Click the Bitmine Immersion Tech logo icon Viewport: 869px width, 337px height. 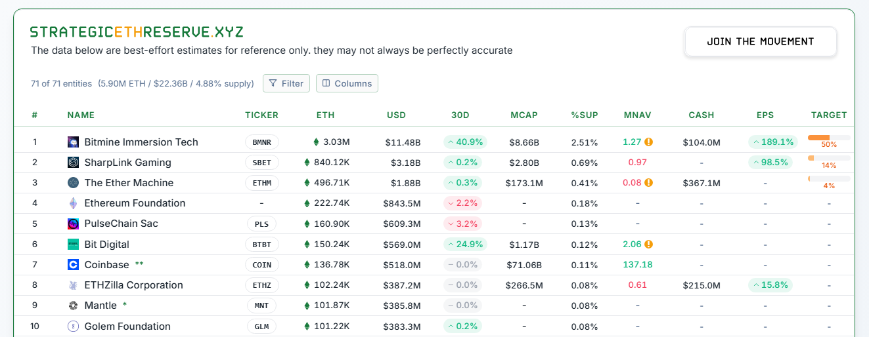click(73, 142)
